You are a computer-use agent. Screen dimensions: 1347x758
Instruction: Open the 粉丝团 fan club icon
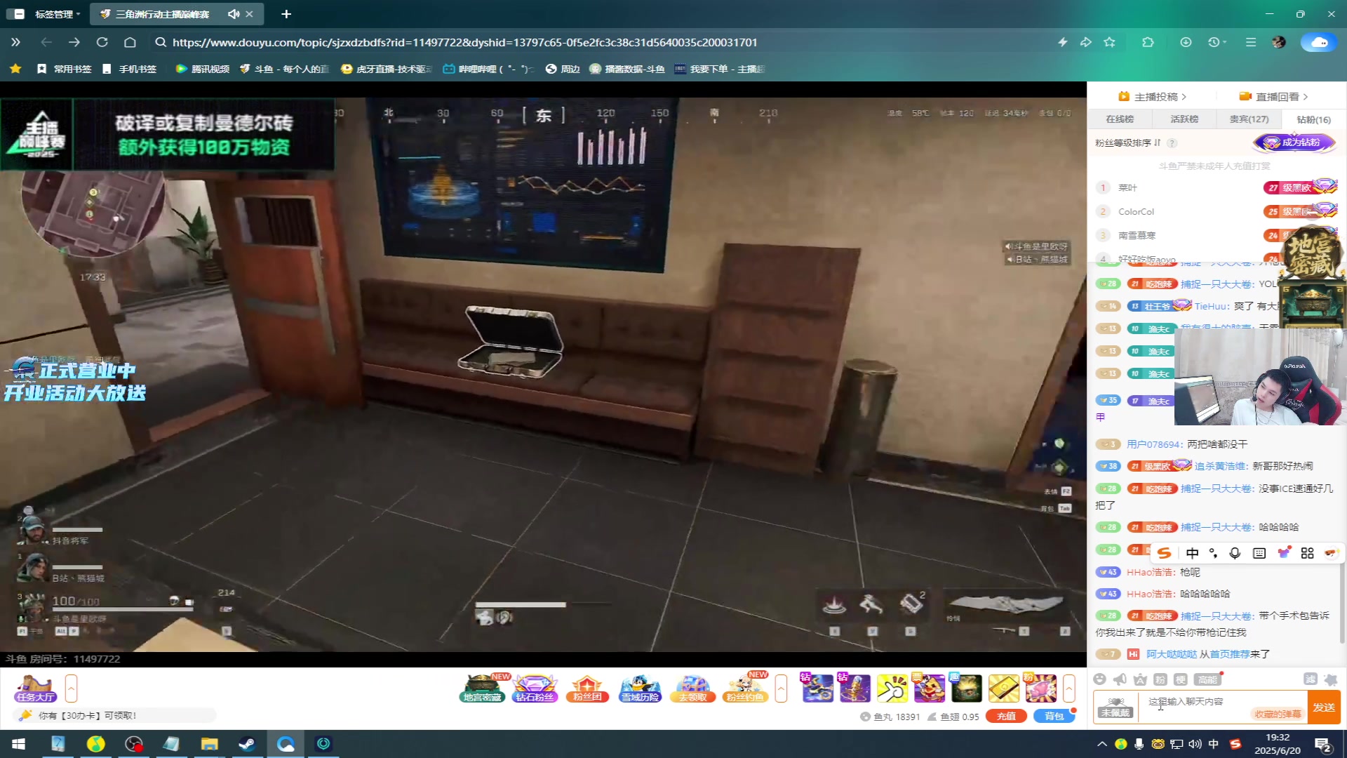coord(587,688)
